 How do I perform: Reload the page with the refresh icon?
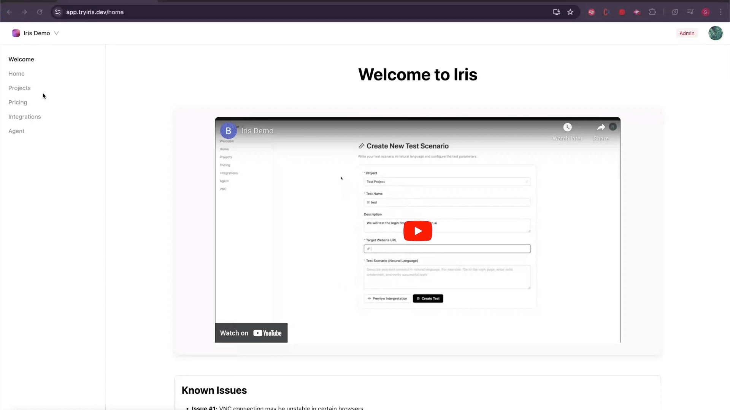40,12
